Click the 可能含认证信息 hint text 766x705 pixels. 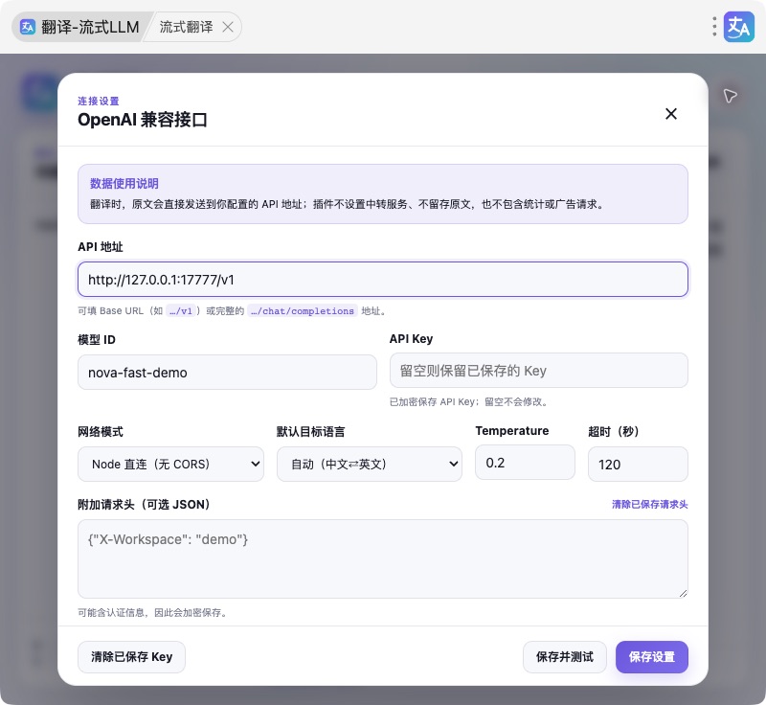point(153,613)
